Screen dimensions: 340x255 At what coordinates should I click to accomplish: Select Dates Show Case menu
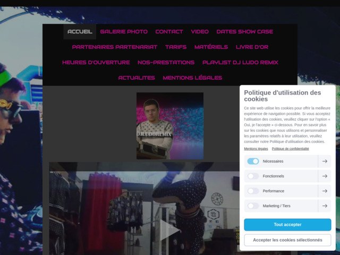tap(244, 32)
